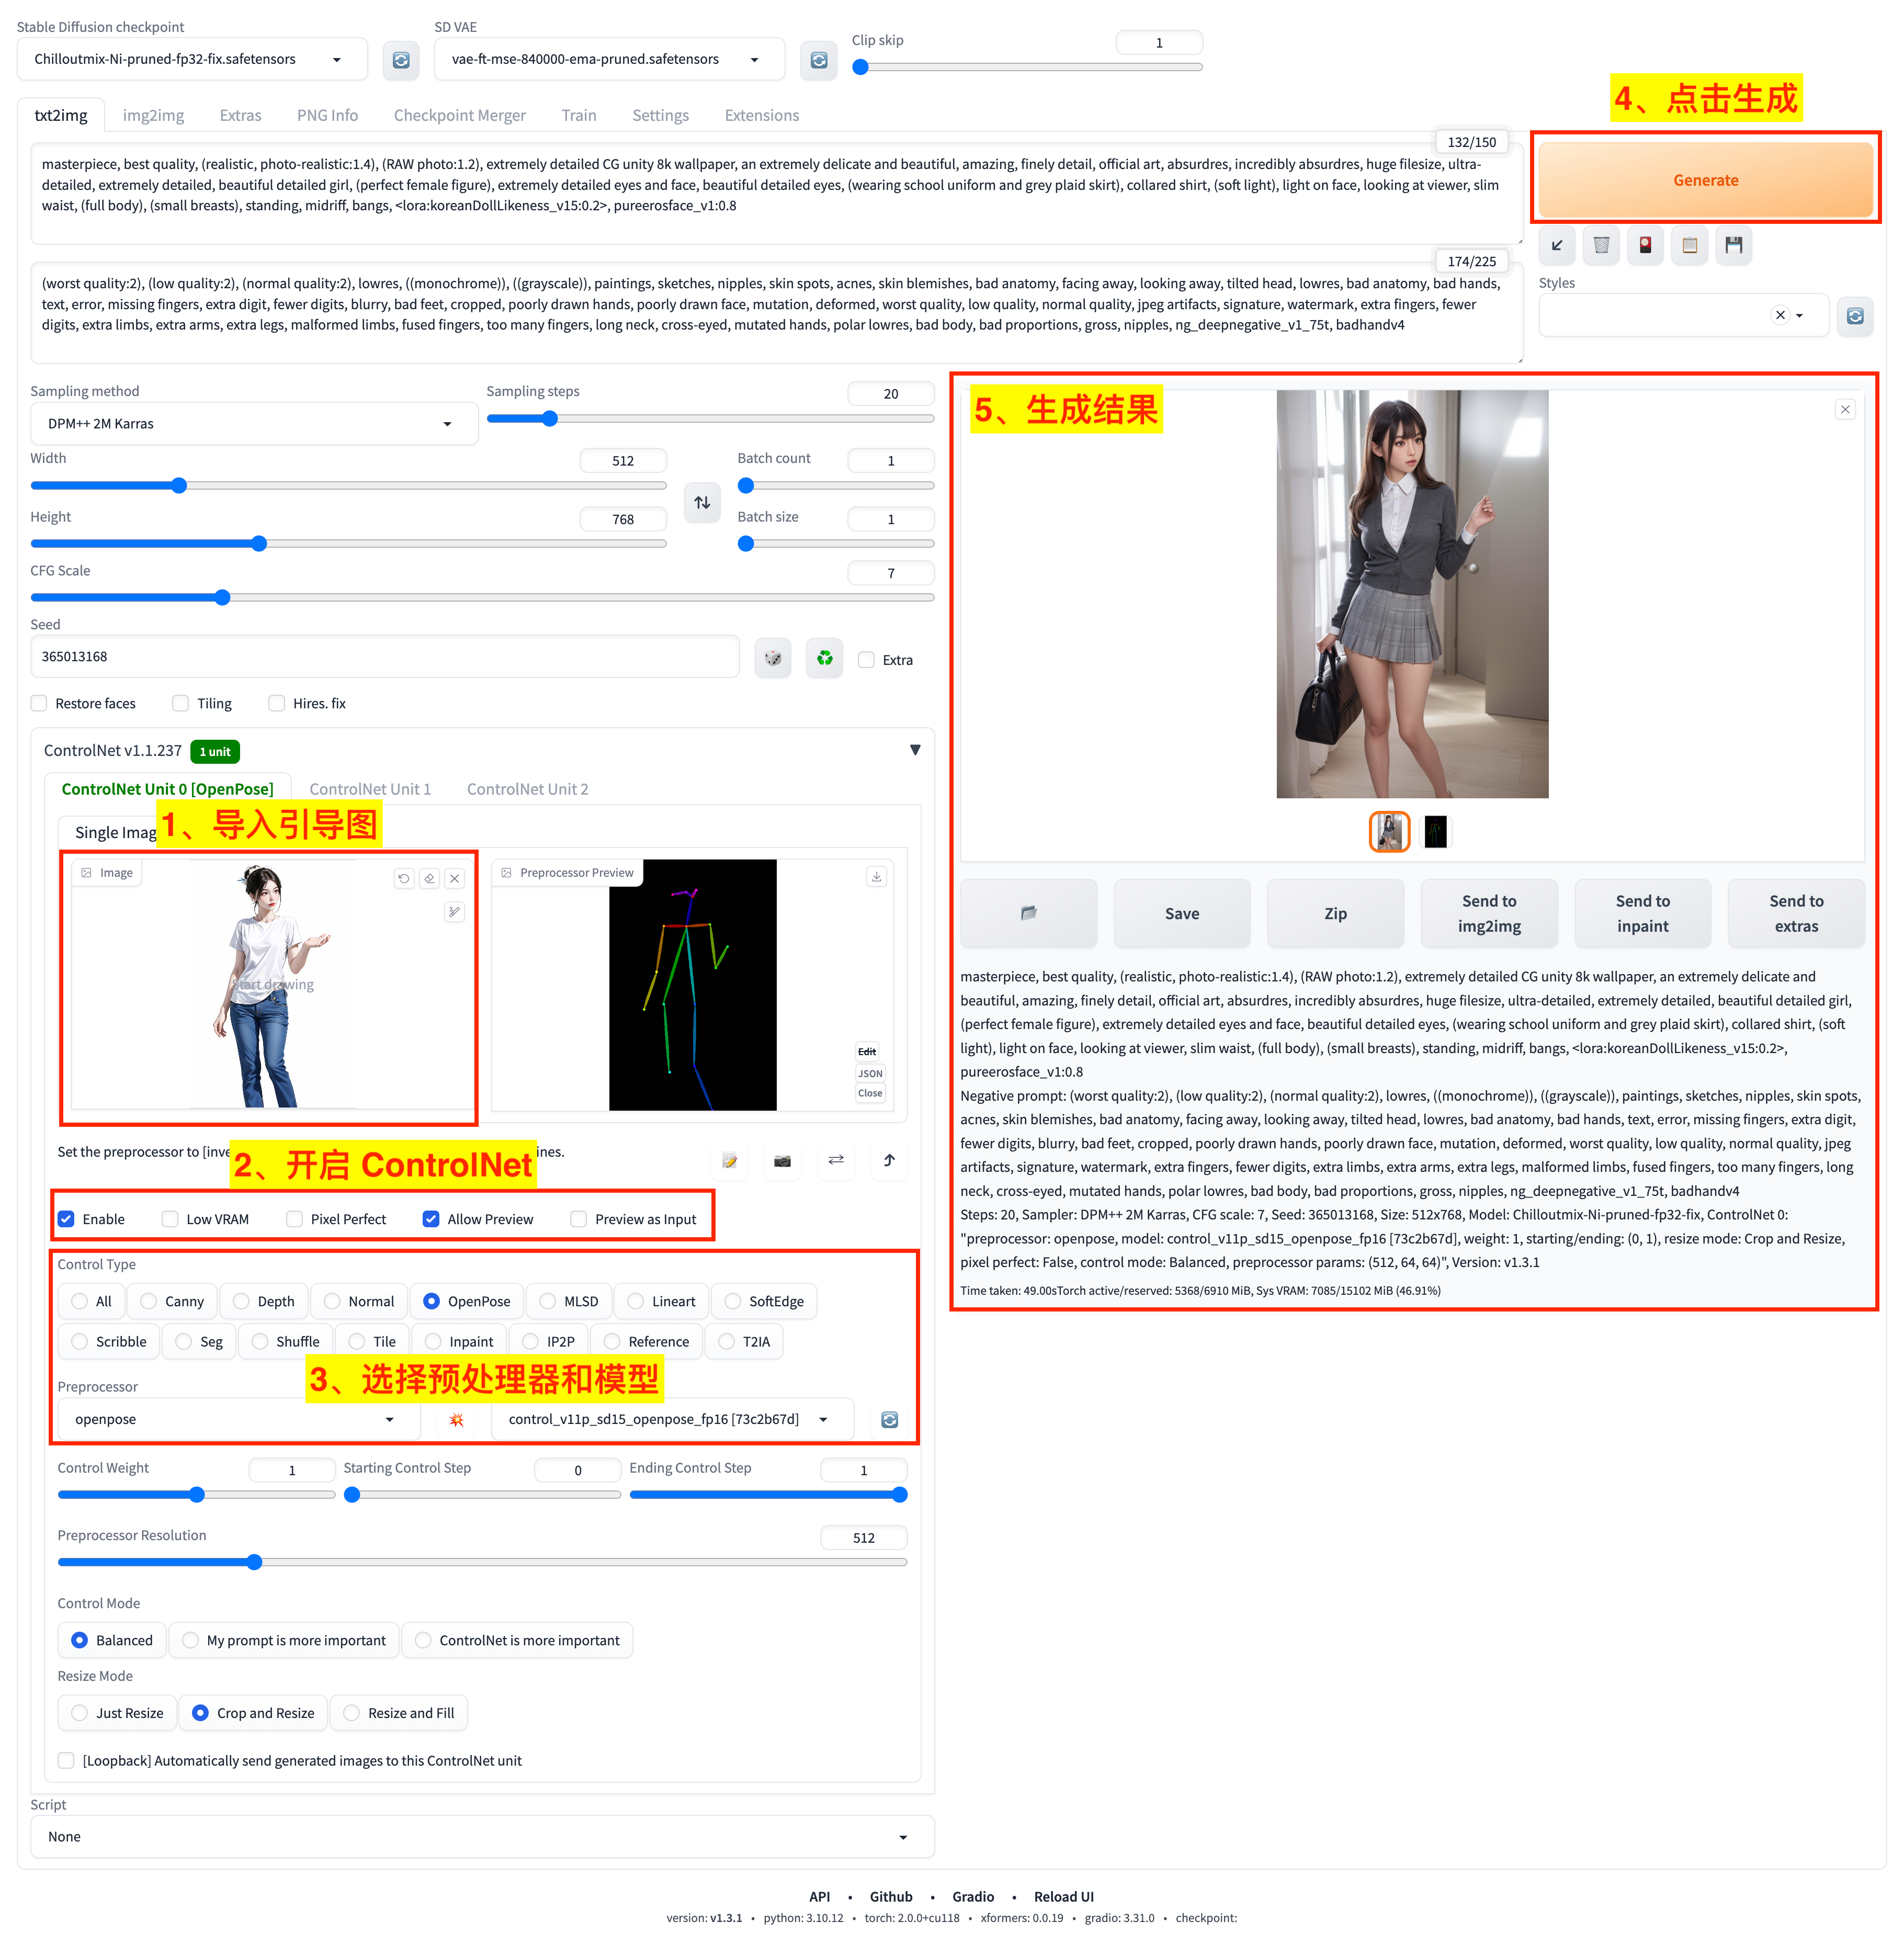The image size is (1904, 1944).
Task: Click the reuse last seed recycle icon
Action: pos(823,657)
